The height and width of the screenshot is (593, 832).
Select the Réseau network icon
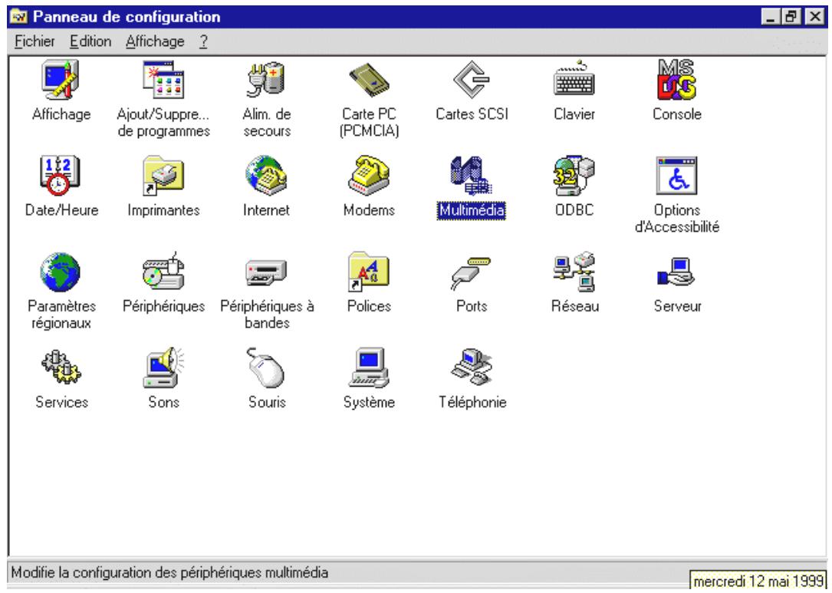574,272
